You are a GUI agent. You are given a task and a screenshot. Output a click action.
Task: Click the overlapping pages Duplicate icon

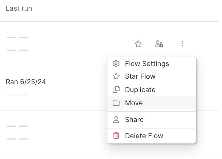[x=116, y=90]
